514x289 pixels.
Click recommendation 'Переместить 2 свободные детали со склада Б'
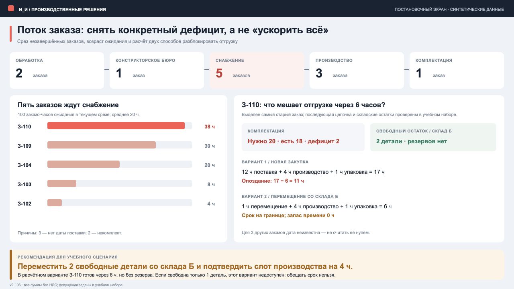(185, 267)
